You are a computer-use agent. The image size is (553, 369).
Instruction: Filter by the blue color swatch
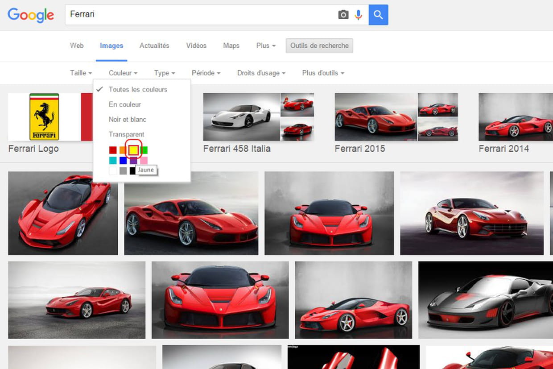123,161
